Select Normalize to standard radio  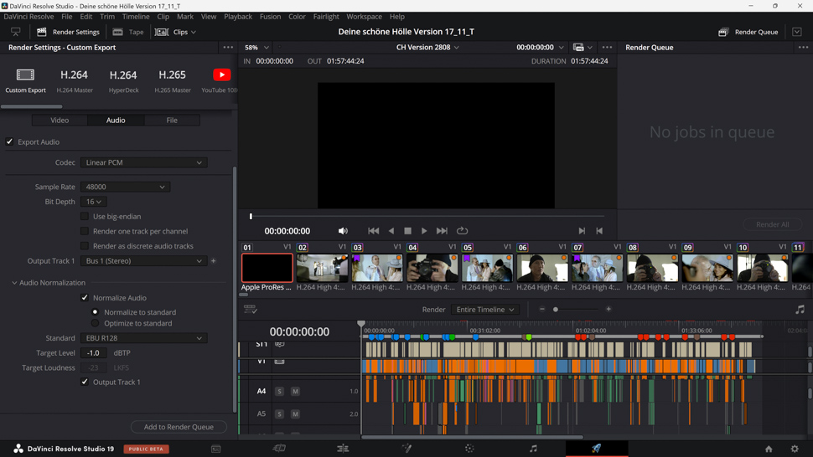pyautogui.click(x=95, y=312)
